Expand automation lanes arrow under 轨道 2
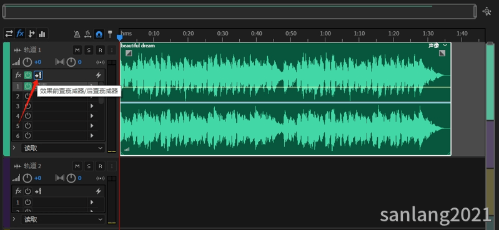 pyautogui.click(x=14, y=219)
